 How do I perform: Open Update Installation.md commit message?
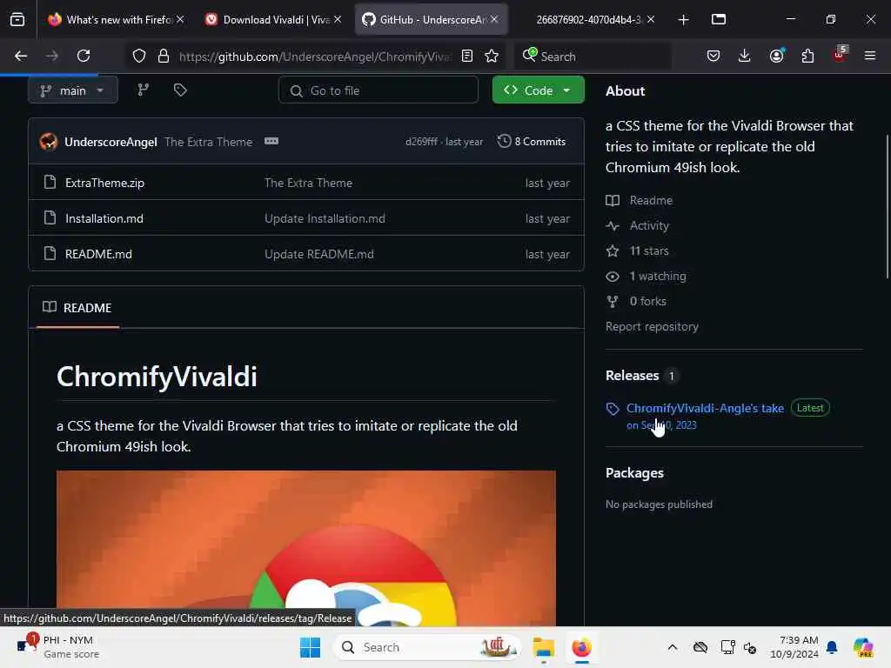tap(325, 218)
